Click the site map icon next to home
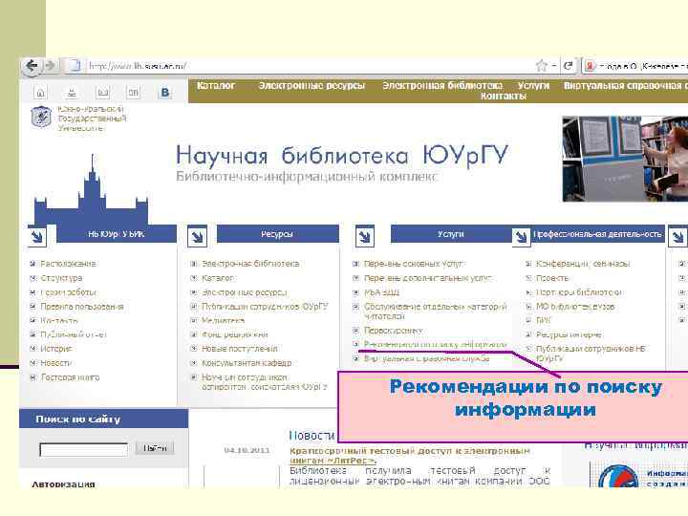This screenshot has height=516, width=688. (72, 92)
